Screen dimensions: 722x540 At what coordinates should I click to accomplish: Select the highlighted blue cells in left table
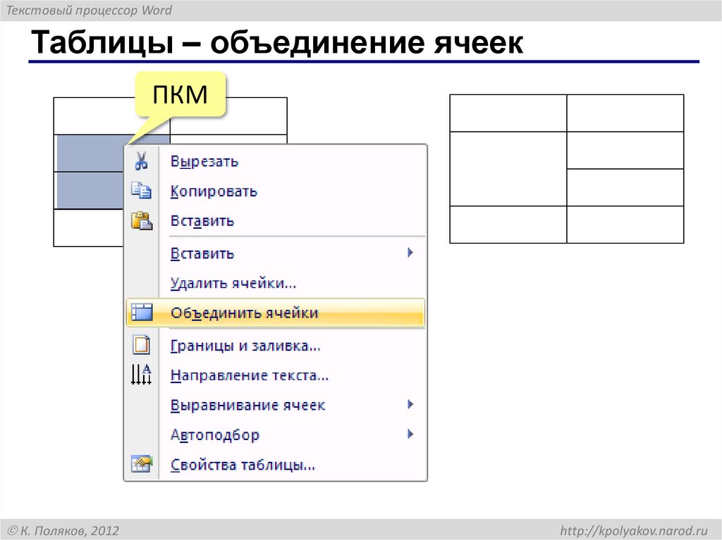88,171
